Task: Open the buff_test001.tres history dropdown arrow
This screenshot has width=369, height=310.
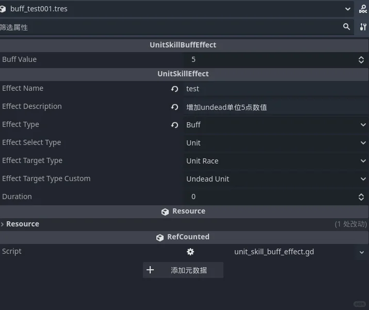Action: [348, 9]
